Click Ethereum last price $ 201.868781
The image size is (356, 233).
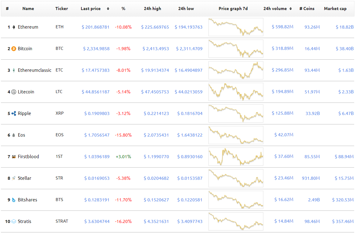(96, 27)
